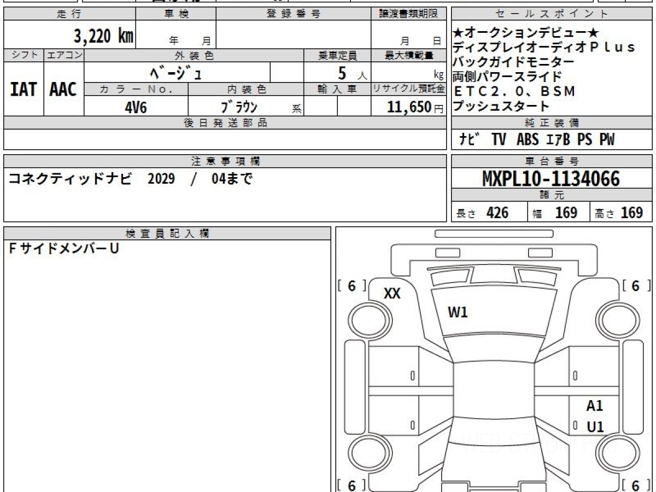The height and width of the screenshot is (492, 656).
Task: Click the 諸元 header
Action: [x=552, y=196]
